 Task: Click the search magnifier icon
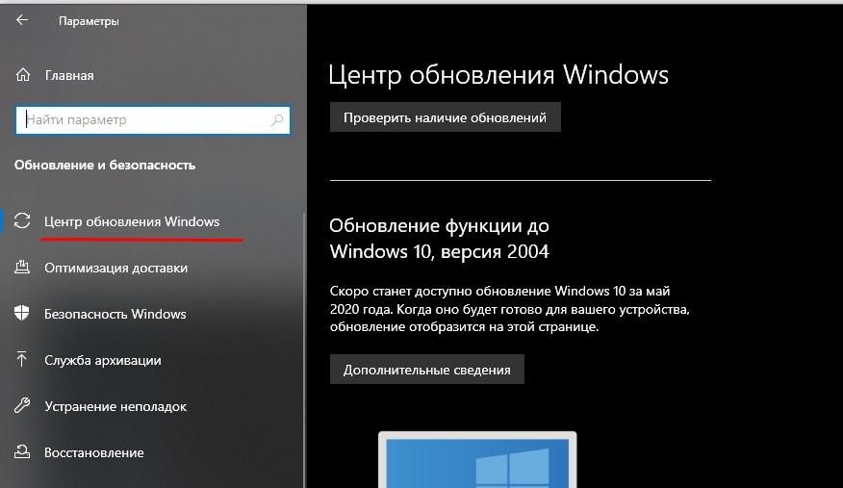point(277,120)
